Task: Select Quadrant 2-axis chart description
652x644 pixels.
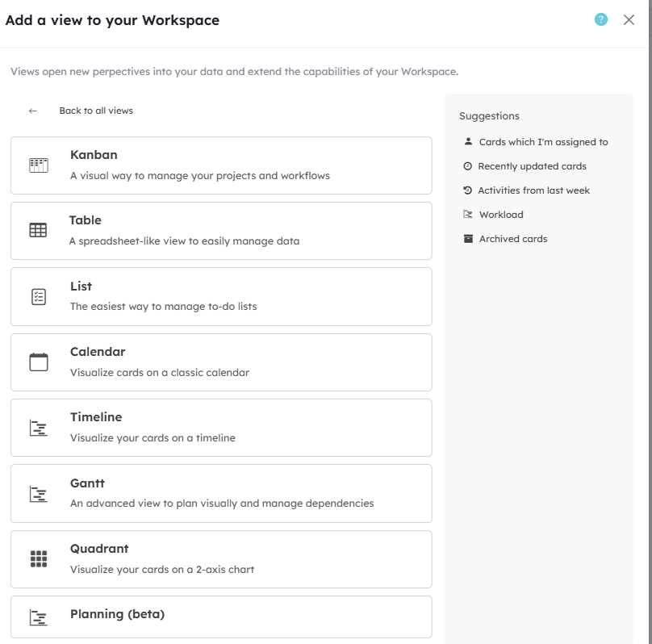Action: pos(162,570)
